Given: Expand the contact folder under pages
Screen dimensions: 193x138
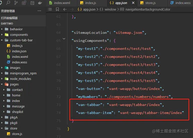Looking at the screenshot, I should click(4, 90).
